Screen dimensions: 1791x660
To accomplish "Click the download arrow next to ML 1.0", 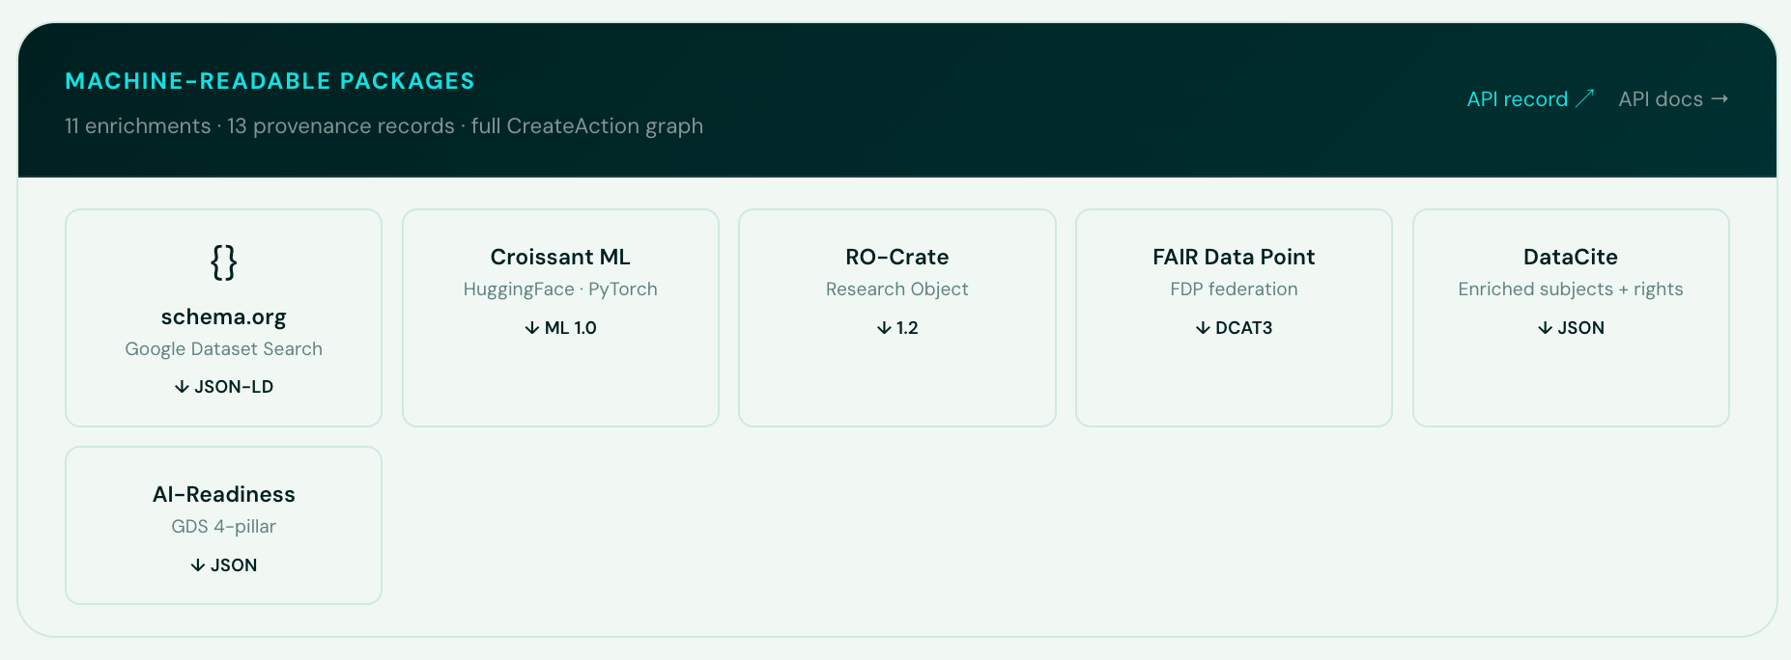I will 531,328.
